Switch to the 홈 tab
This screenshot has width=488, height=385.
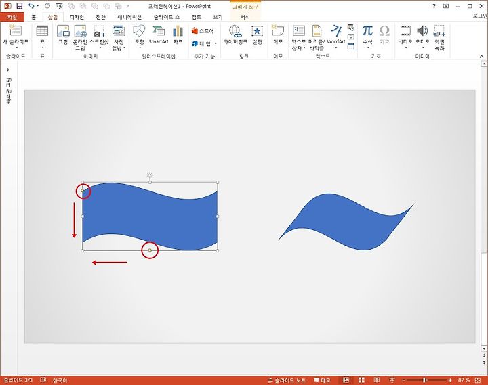pos(34,17)
